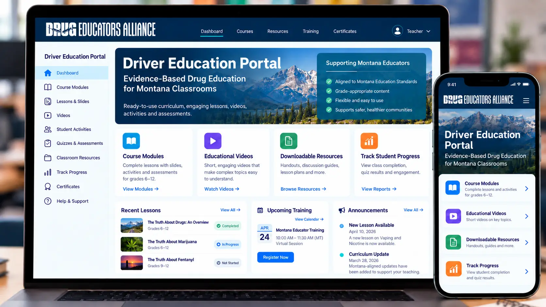Click the Register Now button

coord(276,257)
